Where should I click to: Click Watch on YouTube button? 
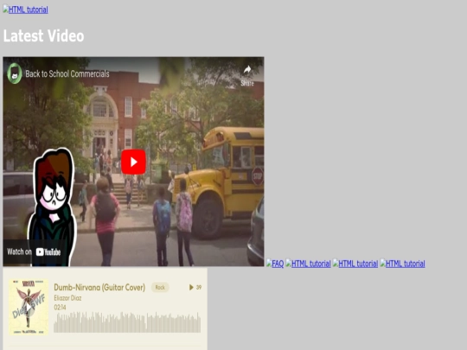[x=34, y=252]
